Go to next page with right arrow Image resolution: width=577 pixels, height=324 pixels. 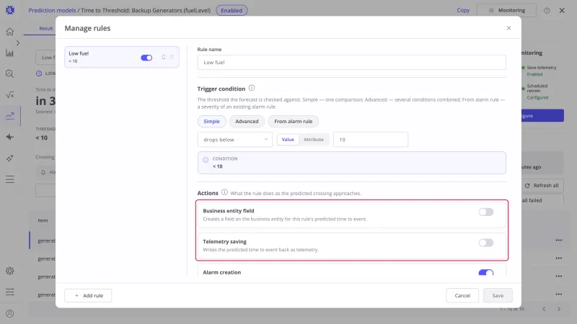coord(558,309)
